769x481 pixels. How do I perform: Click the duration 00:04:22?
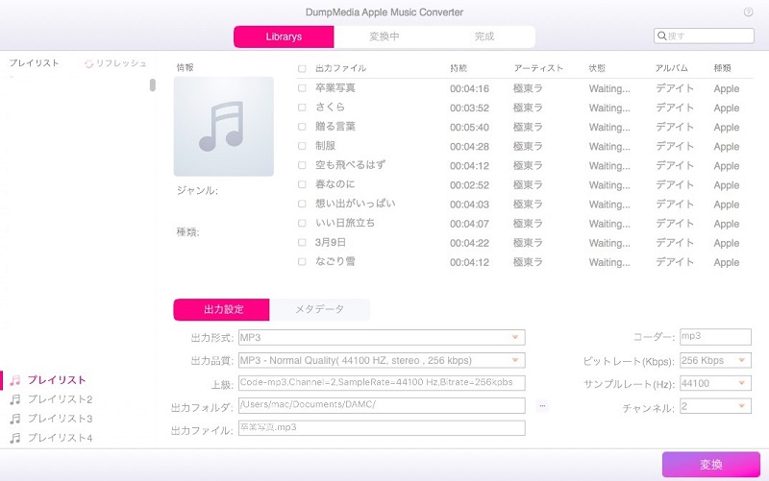pyautogui.click(x=469, y=243)
